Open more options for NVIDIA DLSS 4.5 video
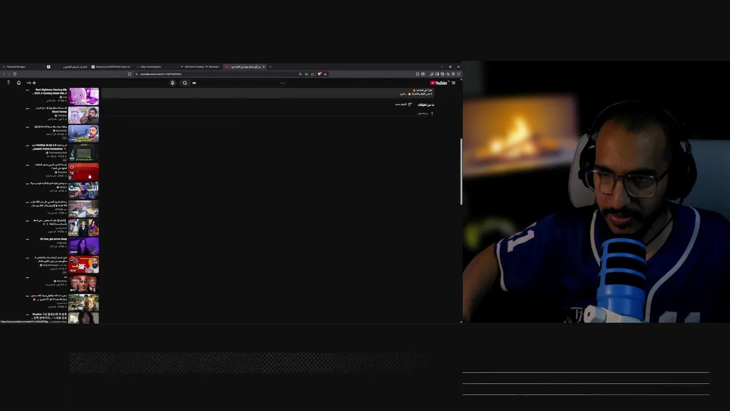The image size is (730, 411). [x=27, y=145]
